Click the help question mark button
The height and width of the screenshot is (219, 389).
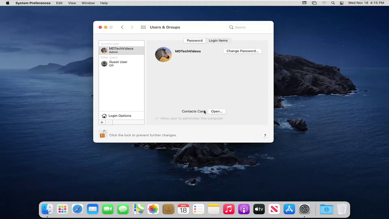pyautogui.click(x=265, y=136)
